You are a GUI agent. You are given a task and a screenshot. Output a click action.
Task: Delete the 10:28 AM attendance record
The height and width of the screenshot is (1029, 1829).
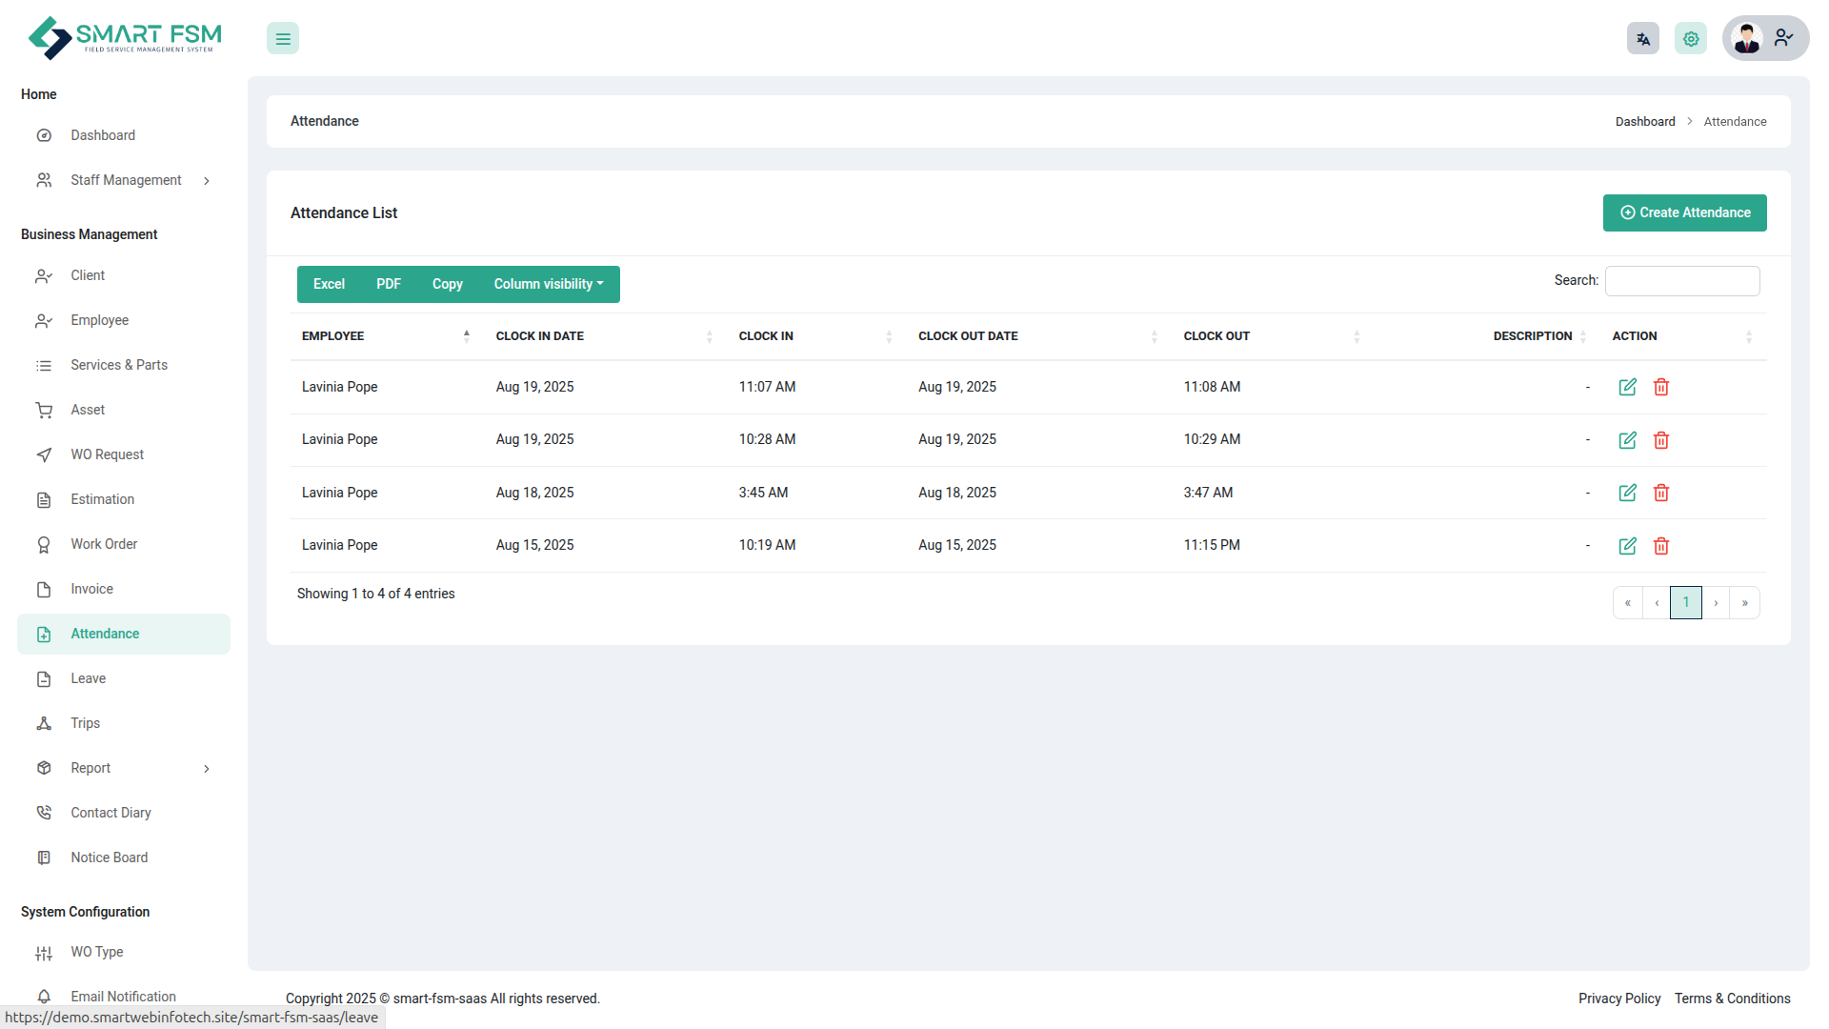tap(1660, 440)
